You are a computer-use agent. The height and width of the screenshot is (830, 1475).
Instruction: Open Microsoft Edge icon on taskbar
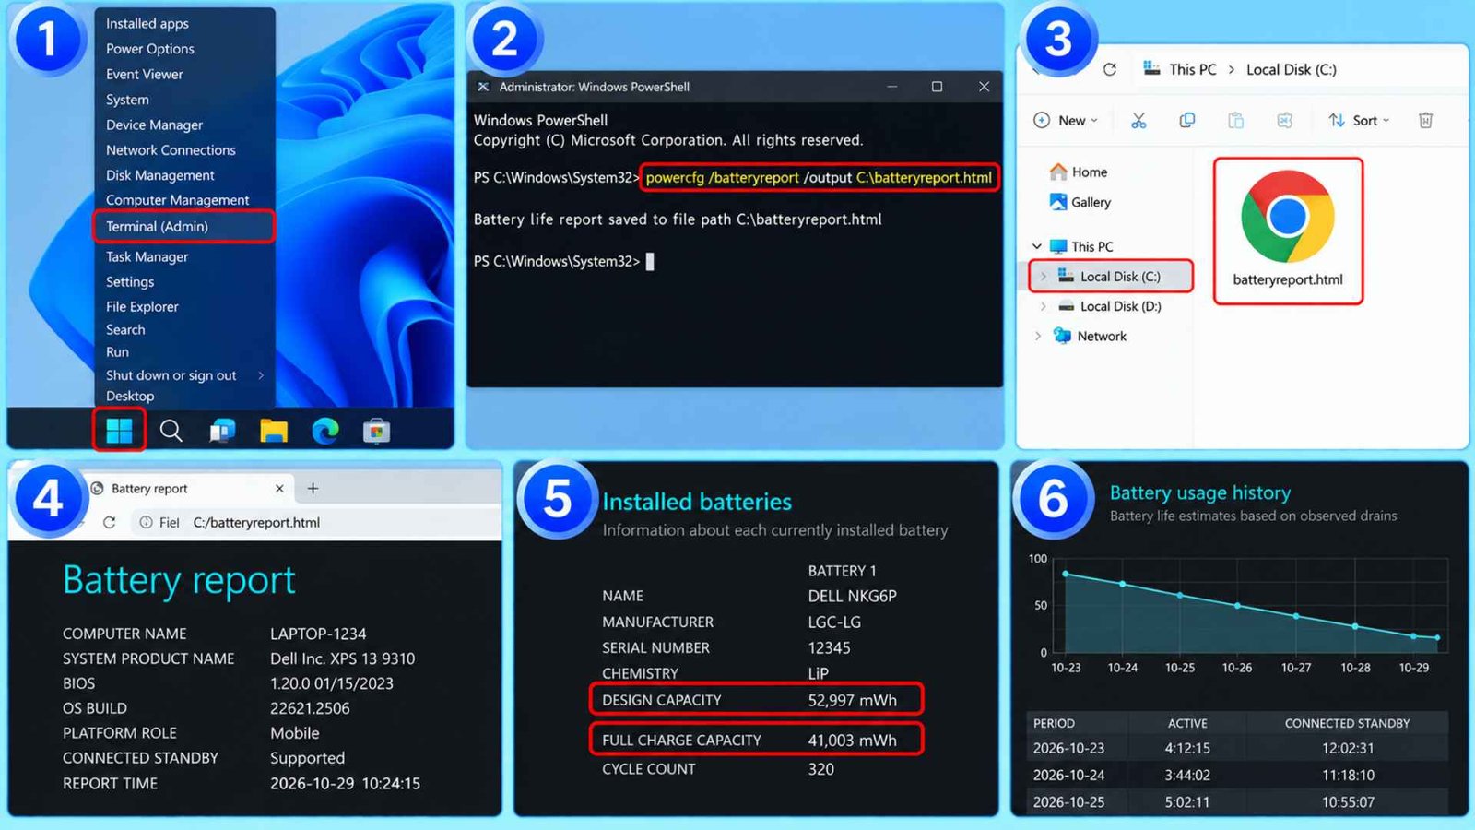click(325, 431)
